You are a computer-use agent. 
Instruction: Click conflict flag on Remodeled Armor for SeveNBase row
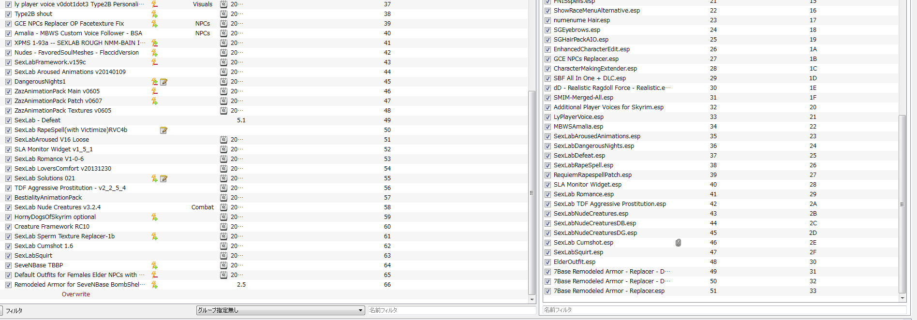coord(154,285)
